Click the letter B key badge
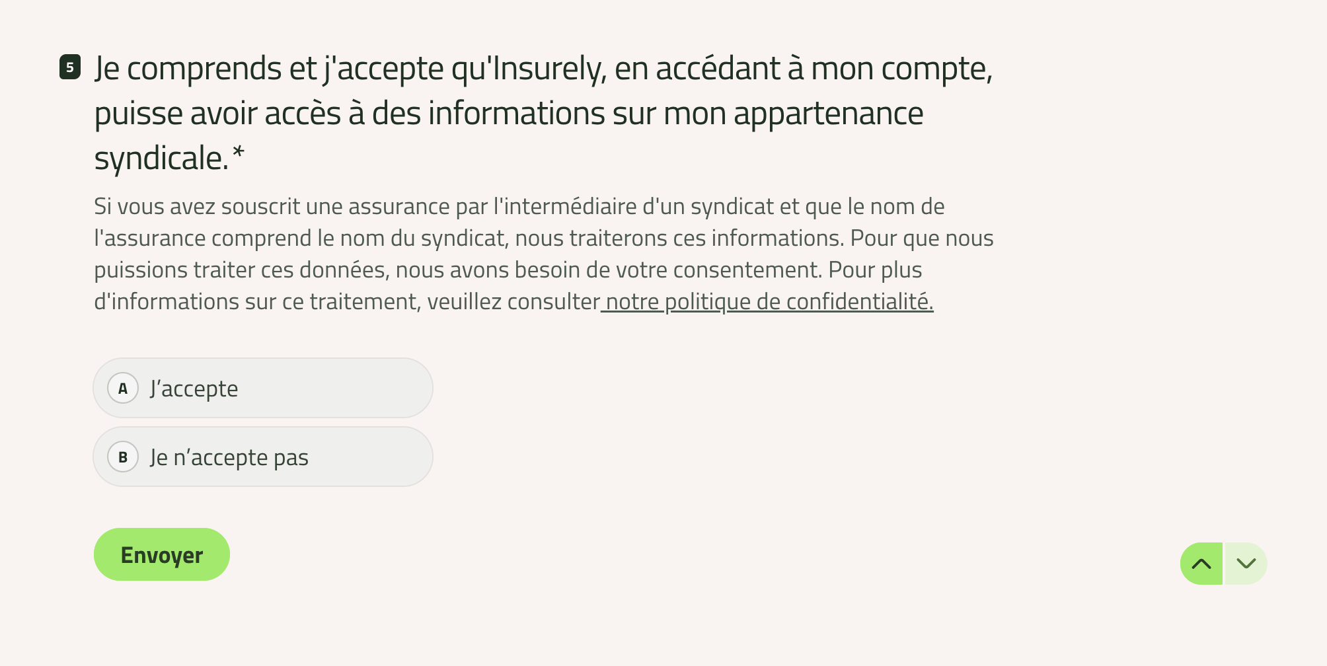This screenshot has width=1327, height=666. click(123, 457)
